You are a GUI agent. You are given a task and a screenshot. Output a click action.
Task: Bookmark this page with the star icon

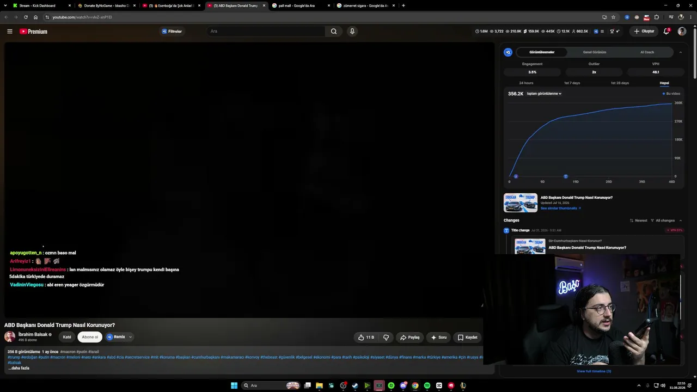pyautogui.click(x=613, y=17)
